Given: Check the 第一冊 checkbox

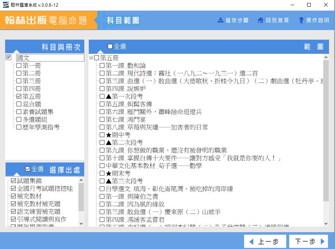Looking at the screenshot, I should (x=19, y=65).
